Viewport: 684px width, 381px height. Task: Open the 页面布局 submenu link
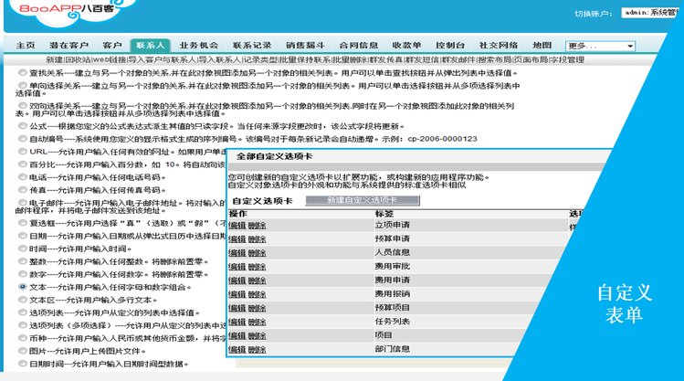[x=530, y=59]
